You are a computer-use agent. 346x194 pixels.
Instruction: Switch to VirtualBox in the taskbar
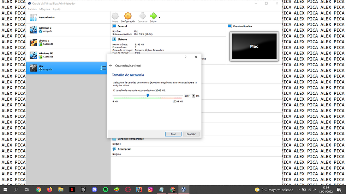[x=183, y=190]
